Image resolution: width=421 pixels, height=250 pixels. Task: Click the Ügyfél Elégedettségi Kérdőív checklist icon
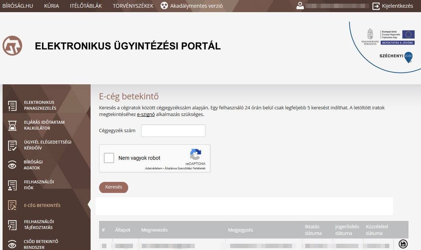12,145
